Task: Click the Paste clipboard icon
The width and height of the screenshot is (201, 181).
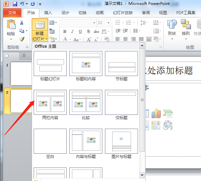Action: click(x=11, y=24)
